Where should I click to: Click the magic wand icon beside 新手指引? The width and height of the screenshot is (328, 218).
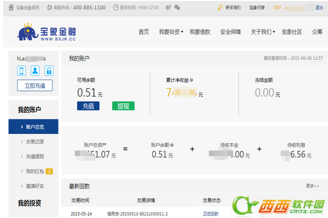[220, 7]
